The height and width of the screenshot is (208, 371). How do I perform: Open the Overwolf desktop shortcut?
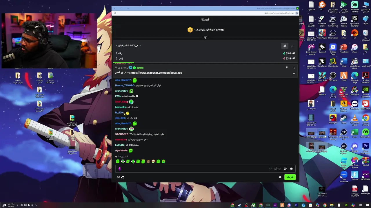(322, 48)
